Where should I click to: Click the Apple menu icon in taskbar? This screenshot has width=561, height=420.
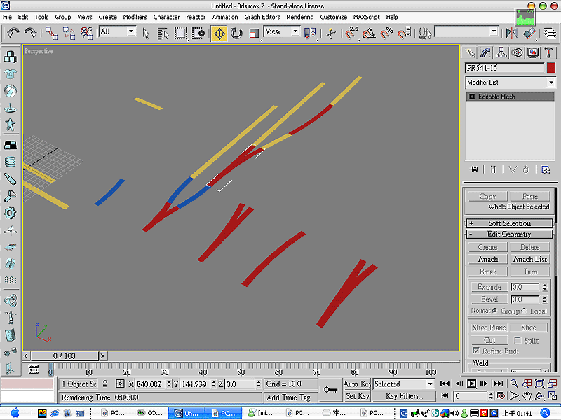pos(15,413)
